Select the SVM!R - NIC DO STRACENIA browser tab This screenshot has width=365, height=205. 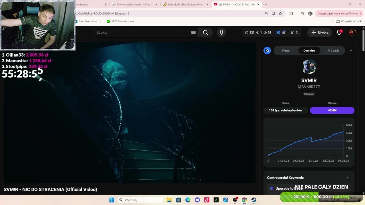point(237,4)
